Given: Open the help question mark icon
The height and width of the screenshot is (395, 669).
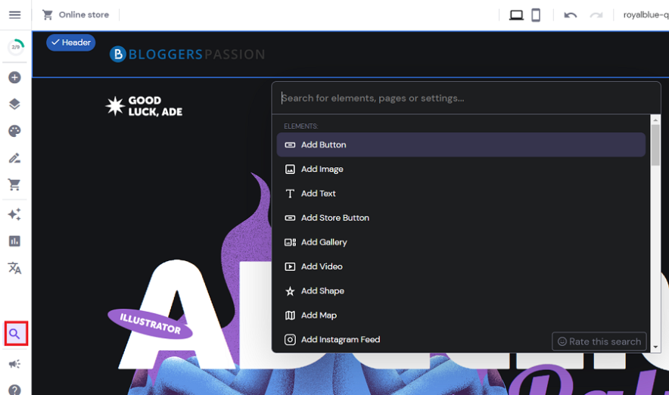Looking at the screenshot, I should pos(14,390).
